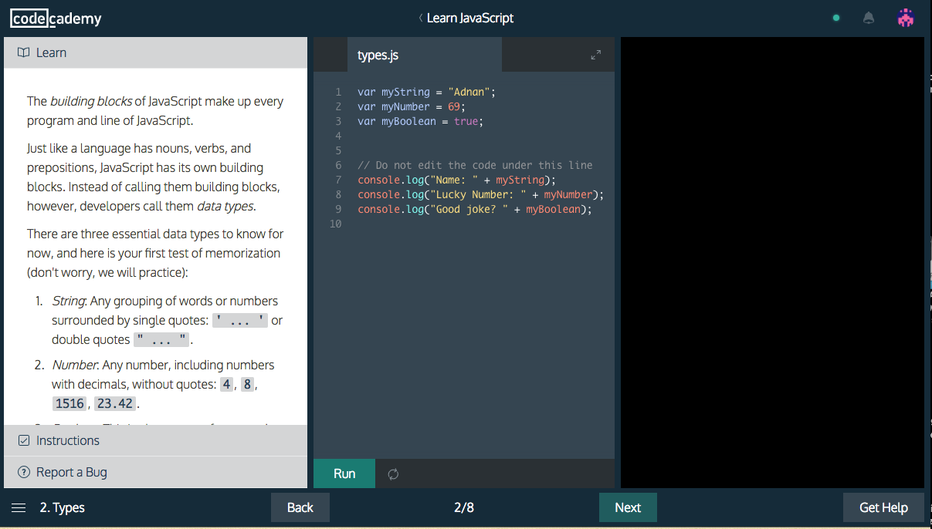The width and height of the screenshot is (932, 529).
Task: Open the Get Help button
Action: tap(883, 507)
